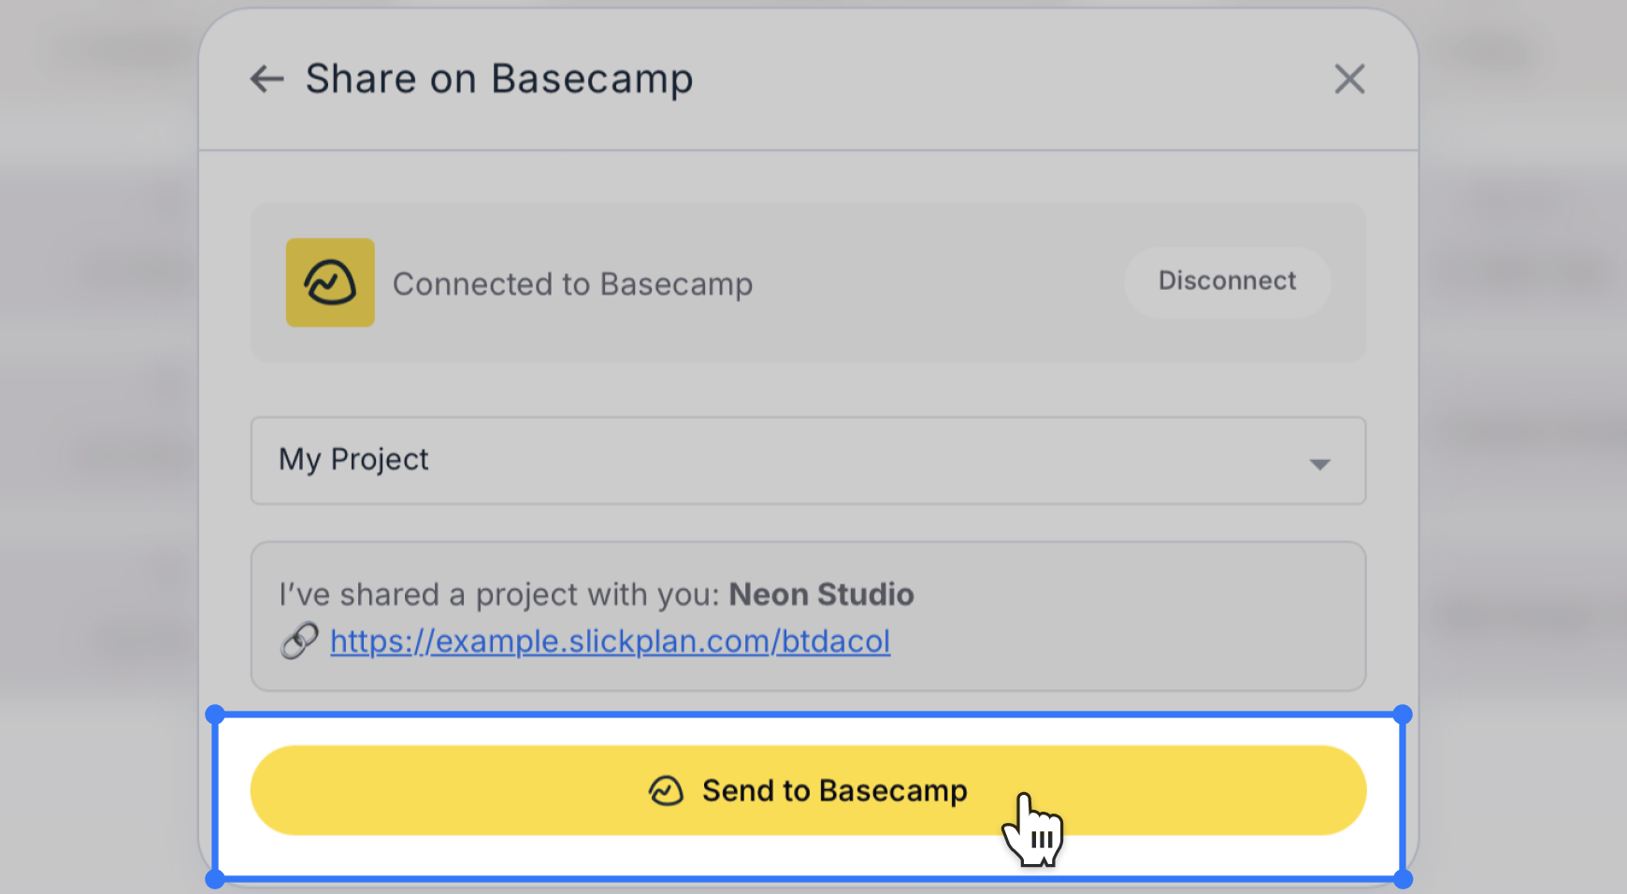Image resolution: width=1627 pixels, height=894 pixels.
Task: Click Send to Basecamp
Action: [x=807, y=789]
